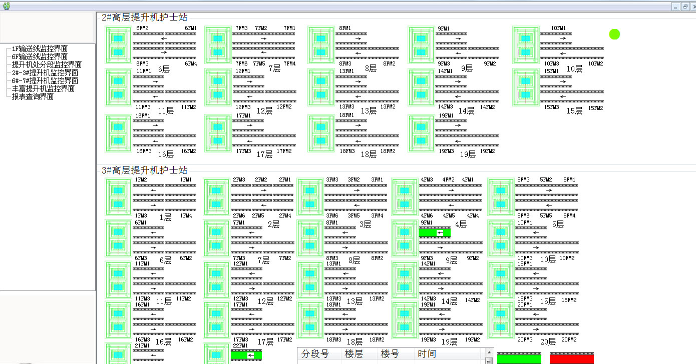
Task: Select the 1层 elevator icon in 3# station
Action: 118,197
